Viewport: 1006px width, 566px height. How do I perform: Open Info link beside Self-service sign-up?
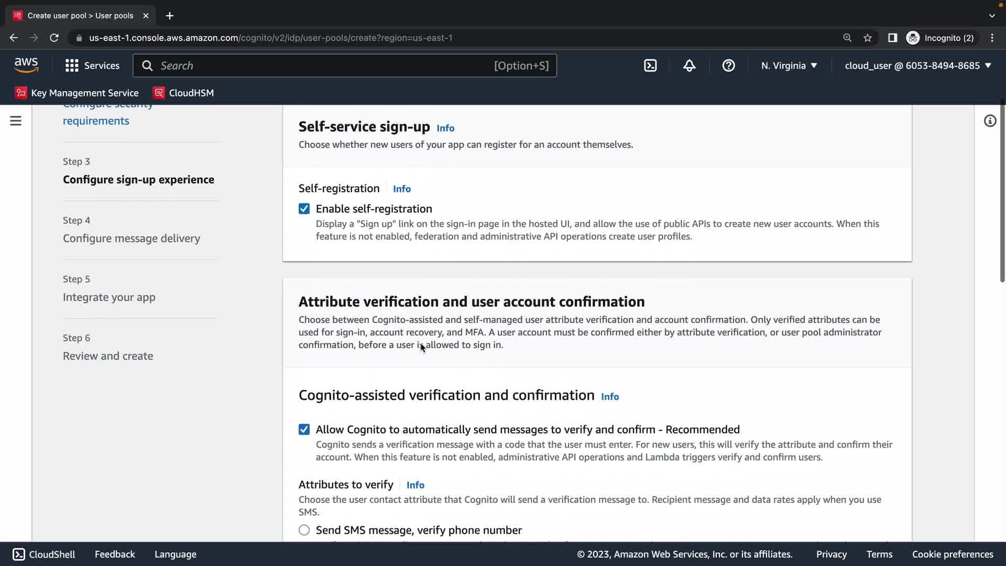click(445, 128)
